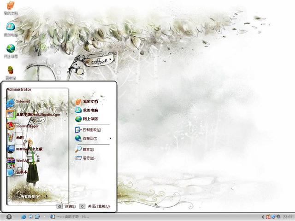Launch KMPlayer 中文版 from Start menu
Screen dimensions: 295x221
[x=24, y=149]
